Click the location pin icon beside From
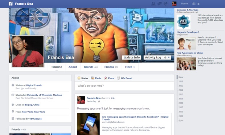Image resolution: width=225 pixels, height=135 pixels. 13,111
